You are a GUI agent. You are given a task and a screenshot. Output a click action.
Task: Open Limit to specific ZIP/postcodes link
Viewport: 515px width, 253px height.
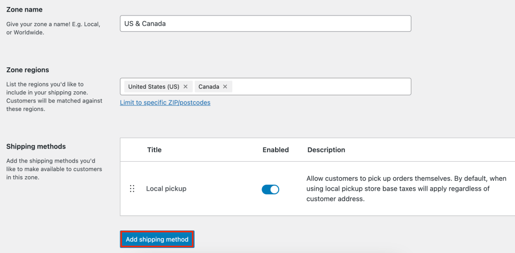165,102
